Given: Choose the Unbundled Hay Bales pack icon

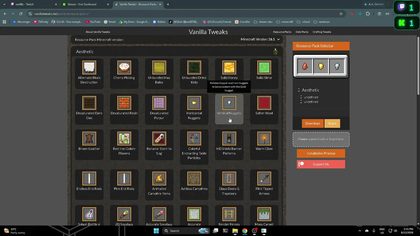Looking at the screenshot, I should (x=159, y=68).
